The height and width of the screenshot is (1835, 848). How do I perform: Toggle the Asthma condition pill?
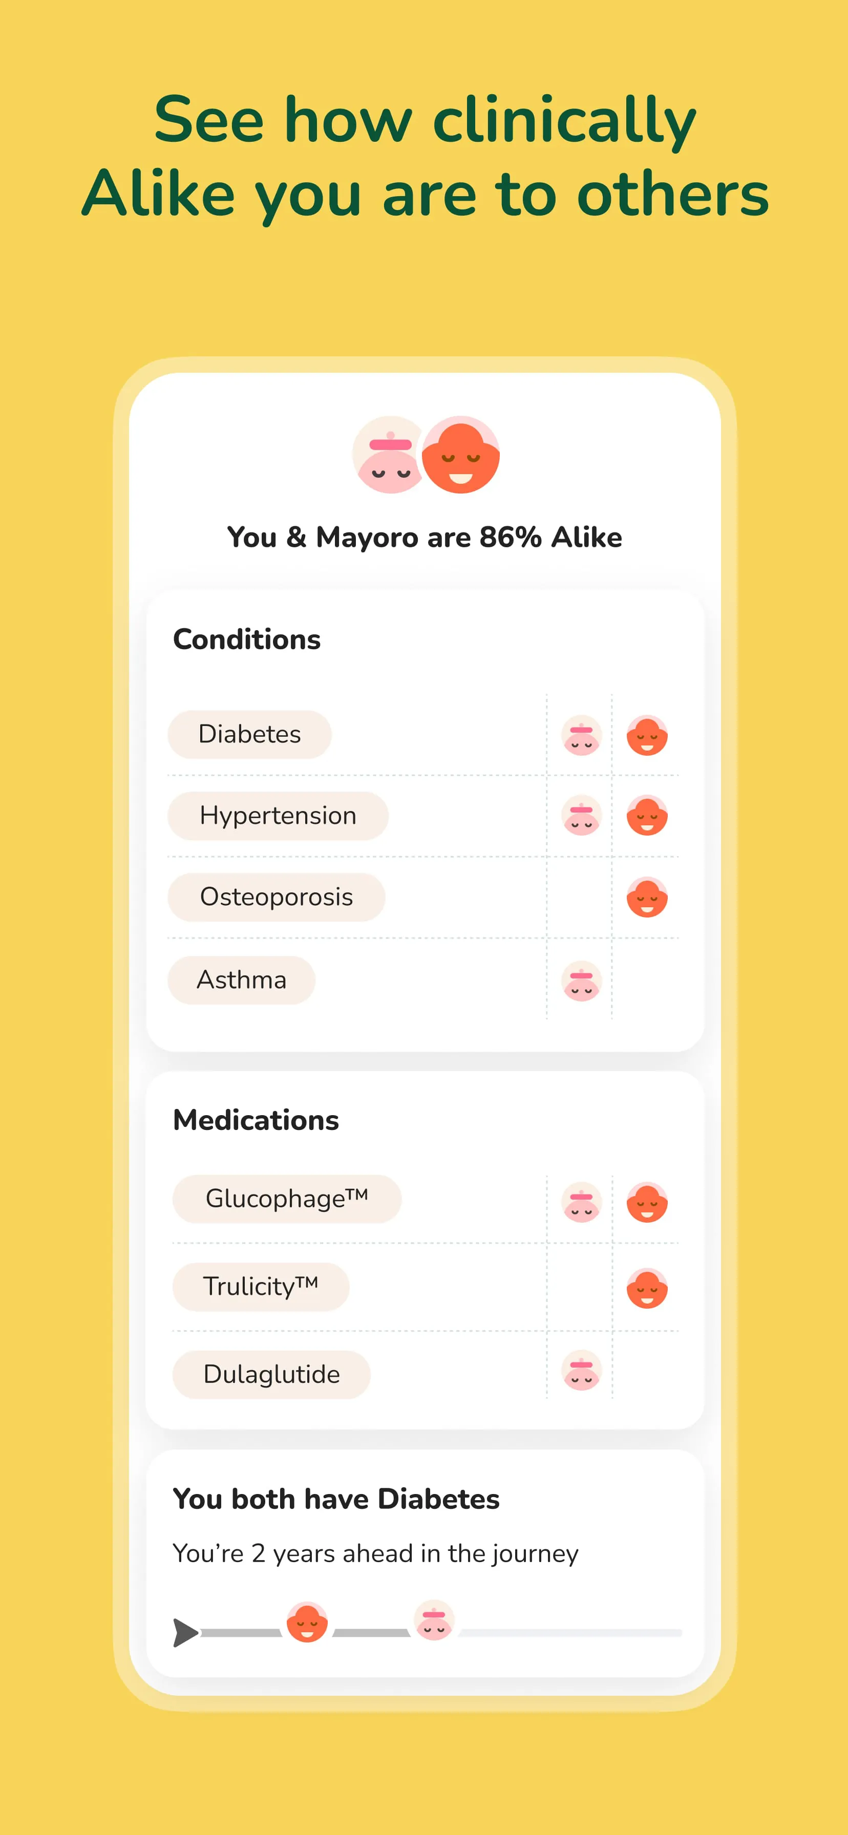[242, 981]
